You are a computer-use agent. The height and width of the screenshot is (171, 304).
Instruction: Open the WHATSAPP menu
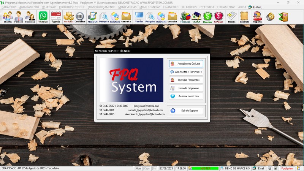coord(49,7)
